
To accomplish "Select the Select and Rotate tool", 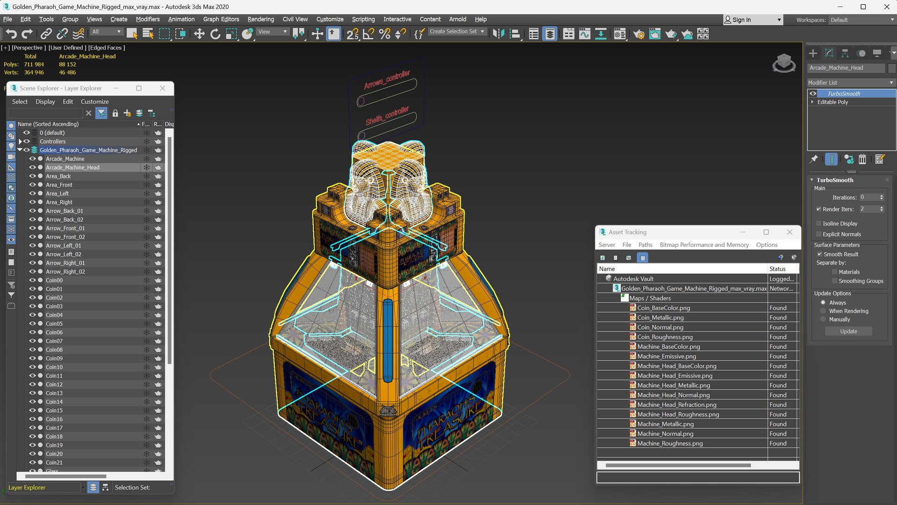I will [215, 34].
